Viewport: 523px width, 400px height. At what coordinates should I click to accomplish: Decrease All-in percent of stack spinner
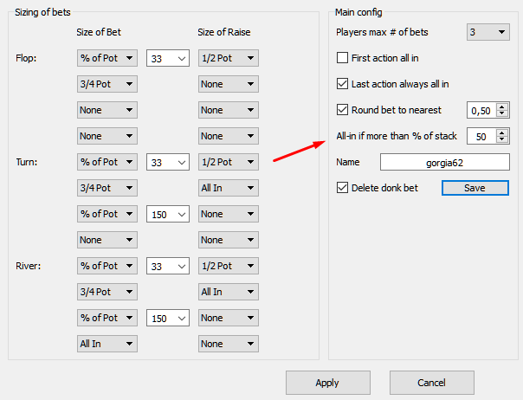(x=502, y=139)
